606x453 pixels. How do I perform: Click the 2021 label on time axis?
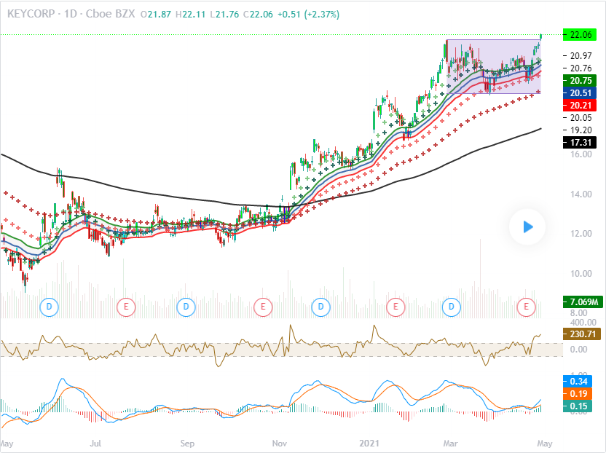click(x=371, y=443)
